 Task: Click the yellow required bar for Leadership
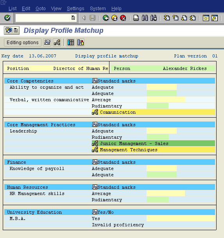click(161, 131)
